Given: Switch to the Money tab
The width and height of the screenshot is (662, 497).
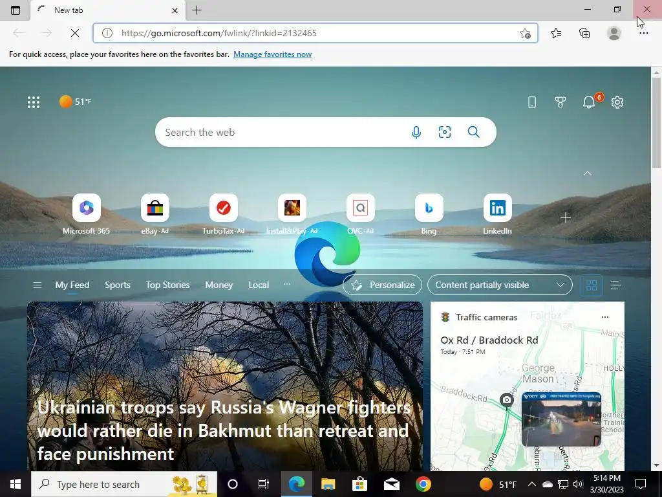Looking at the screenshot, I should [x=219, y=285].
